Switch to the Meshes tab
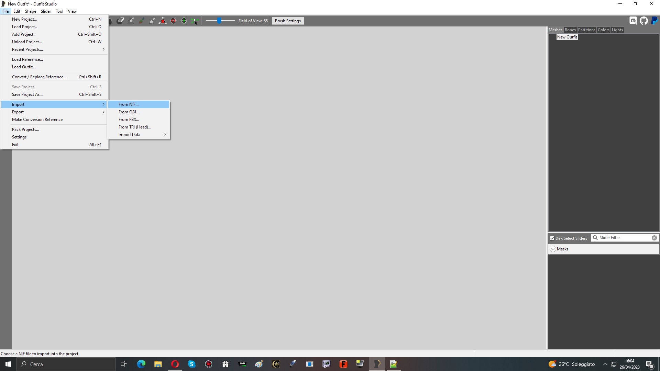Viewport: 660px width, 371px height. pyautogui.click(x=555, y=30)
